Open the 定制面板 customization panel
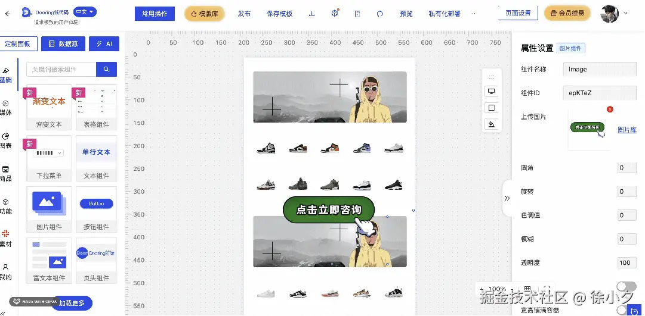This screenshot has width=645, height=316. (17, 44)
